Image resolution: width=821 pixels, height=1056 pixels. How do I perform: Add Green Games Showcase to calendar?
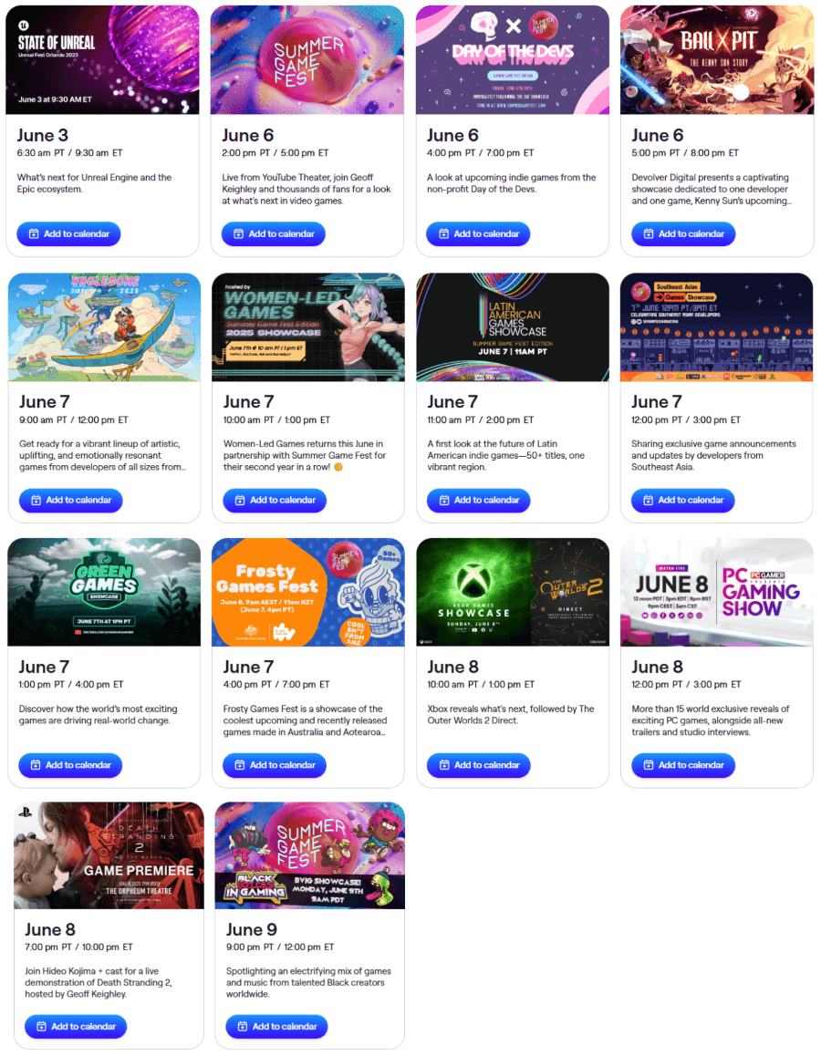click(x=70, y=765)
